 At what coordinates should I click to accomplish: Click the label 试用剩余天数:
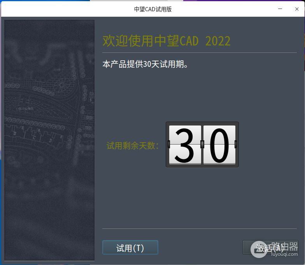click(133, 145)
